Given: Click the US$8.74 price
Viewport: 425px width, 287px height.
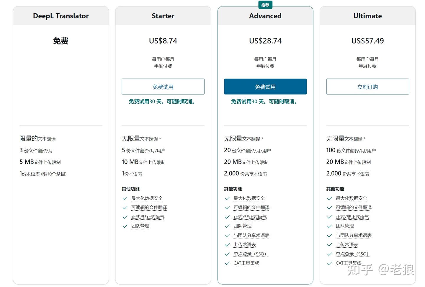Looking at the screenshot, I should click(163, 41).
